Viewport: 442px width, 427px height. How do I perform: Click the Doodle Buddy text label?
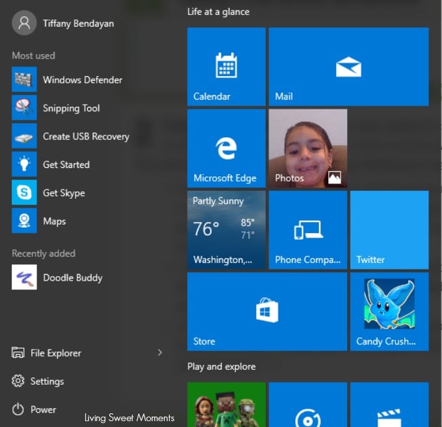pos(73,278)
